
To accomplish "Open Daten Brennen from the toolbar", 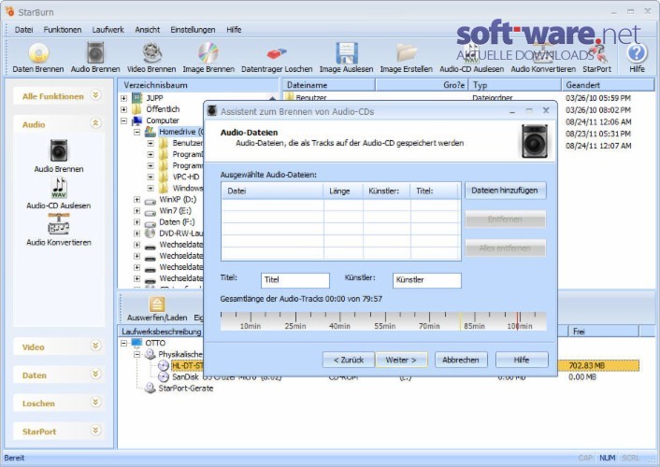I will coord(38,53).
